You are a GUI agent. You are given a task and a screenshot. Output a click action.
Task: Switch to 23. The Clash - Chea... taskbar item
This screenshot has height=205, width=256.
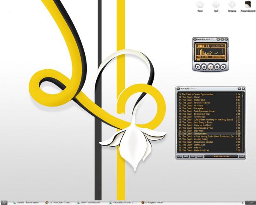tap(59, 203)
